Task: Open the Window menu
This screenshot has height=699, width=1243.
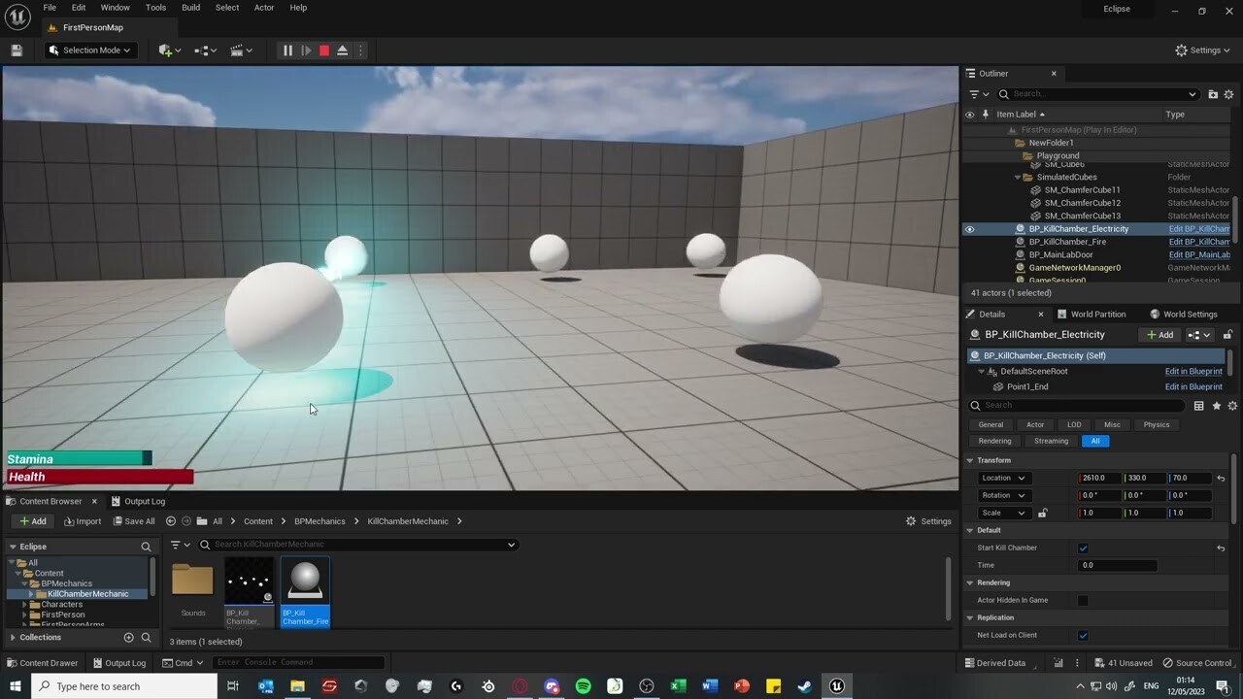Action: pos(115,8)
